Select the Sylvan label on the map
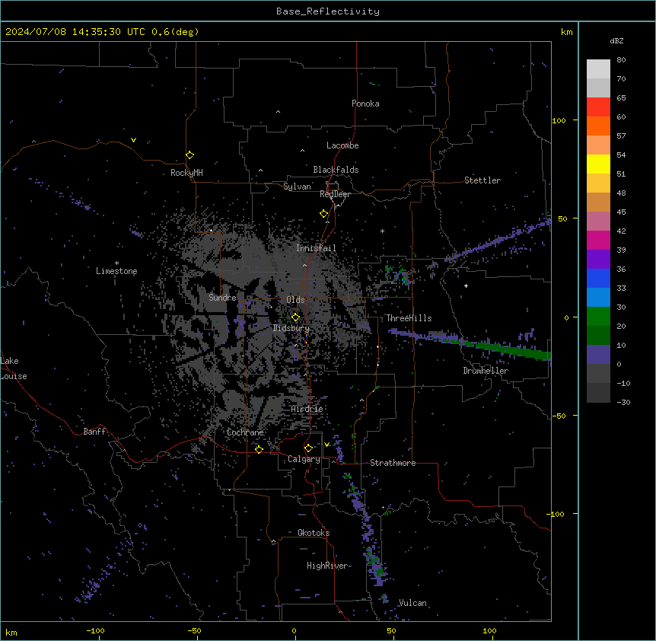 297,187
